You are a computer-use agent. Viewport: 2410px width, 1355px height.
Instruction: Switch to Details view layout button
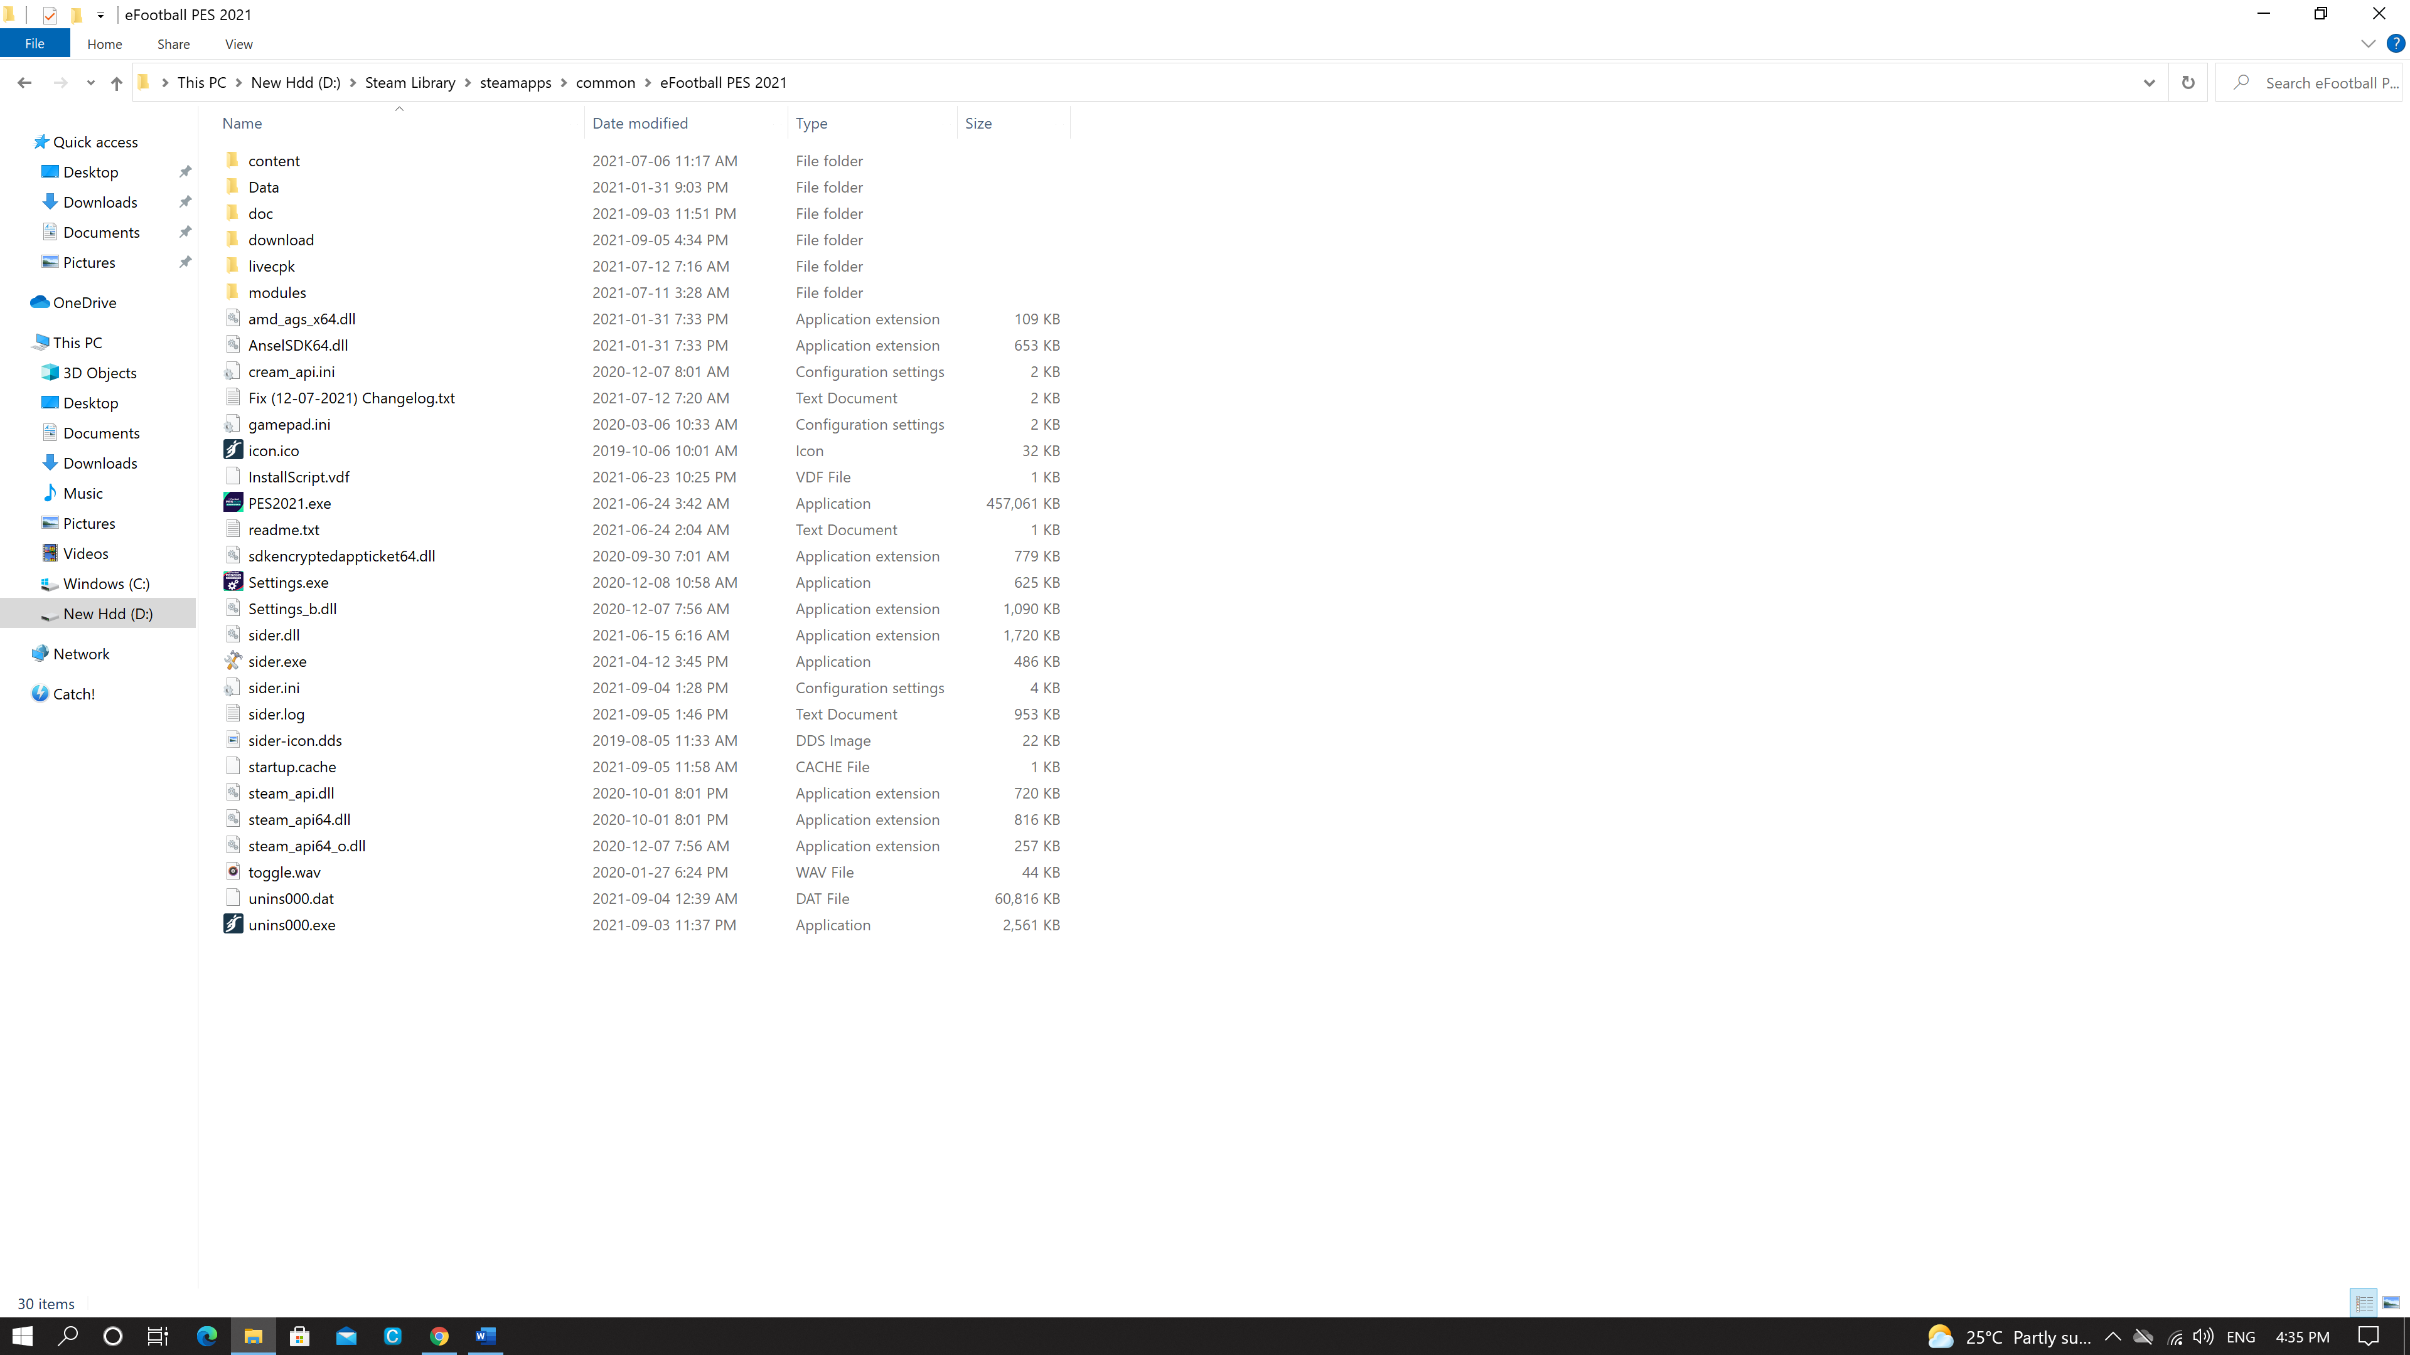[2364, 1303]
